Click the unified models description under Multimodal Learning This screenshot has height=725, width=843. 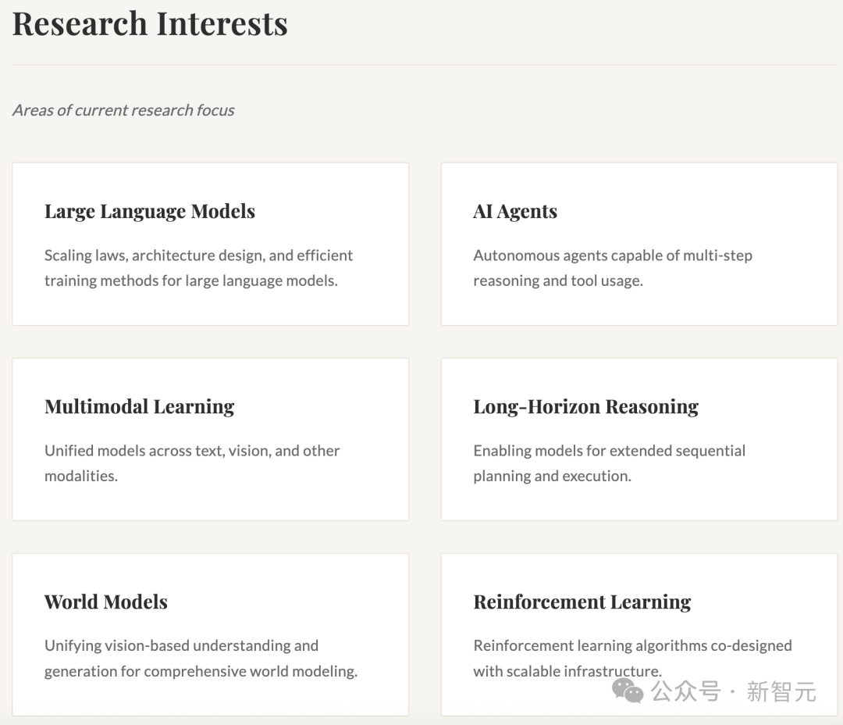[x=192, y=463]
